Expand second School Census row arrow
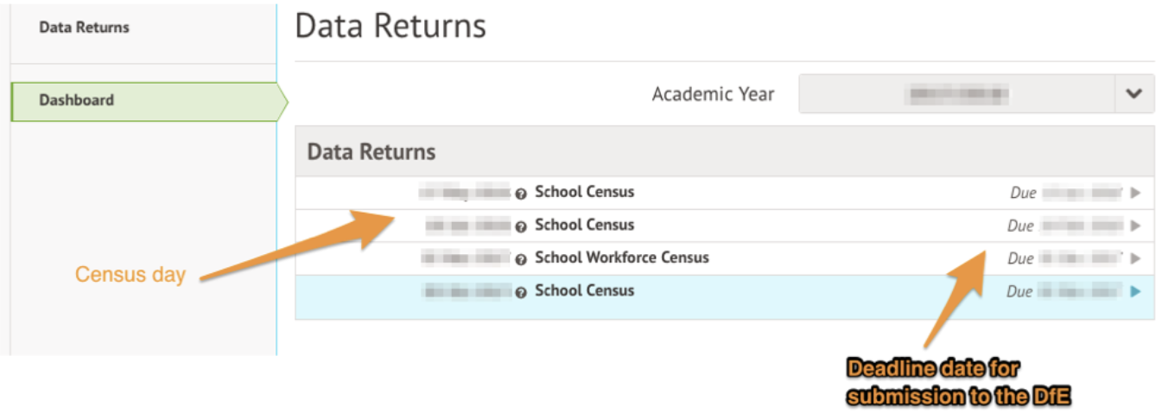 (1136, 226)
